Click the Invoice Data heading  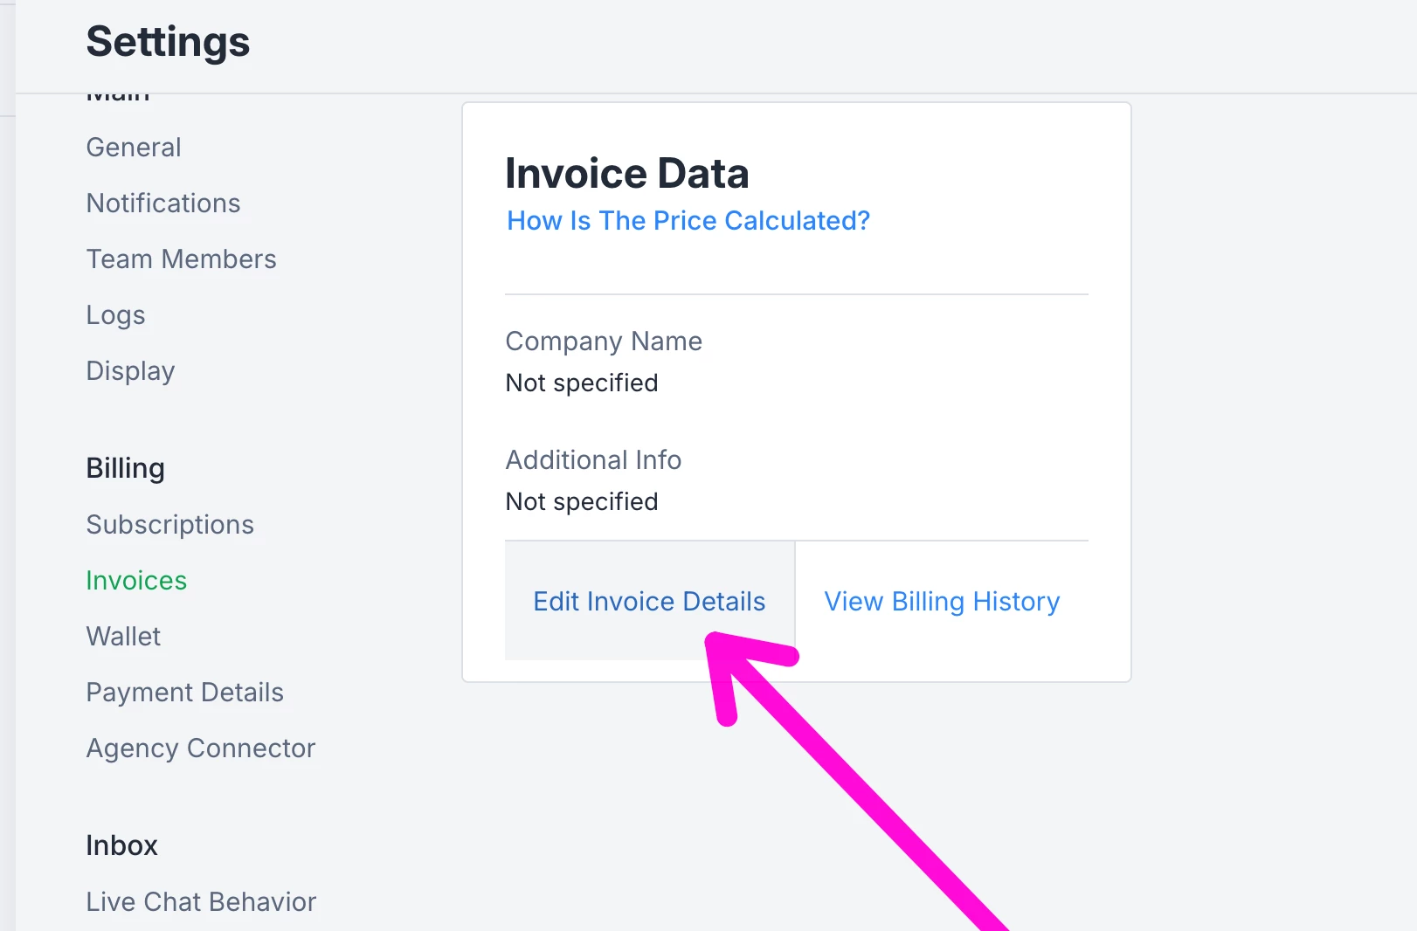[x=626, y=174]
